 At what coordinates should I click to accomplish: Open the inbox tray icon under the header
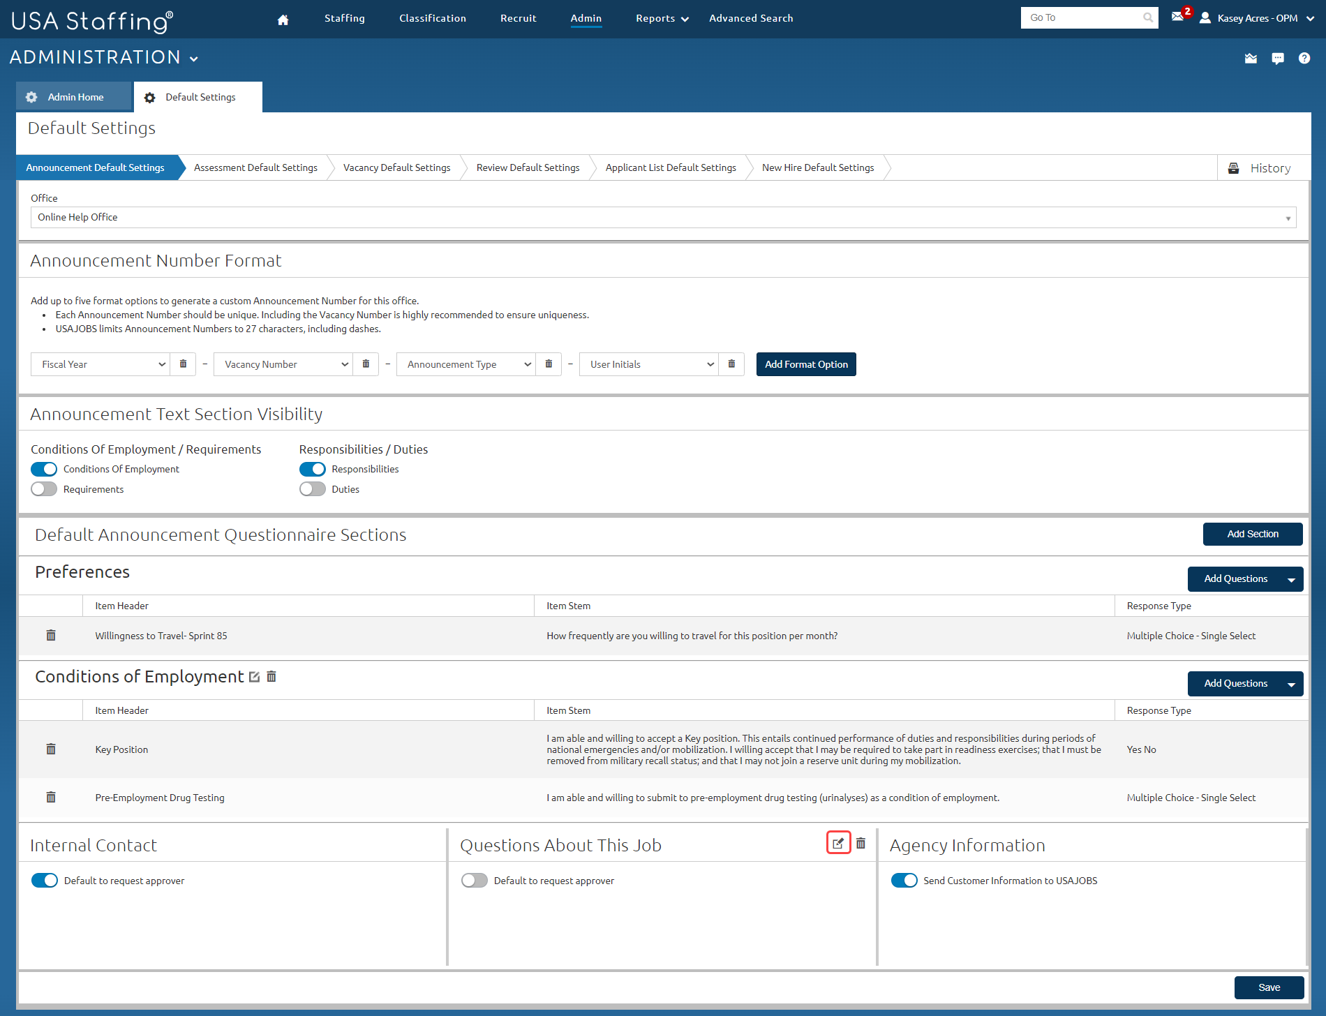tap(1251, 59)
